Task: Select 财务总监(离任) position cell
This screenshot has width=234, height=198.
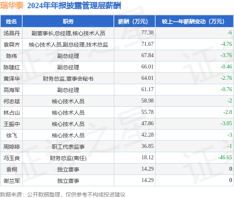Action: (68, 158)
